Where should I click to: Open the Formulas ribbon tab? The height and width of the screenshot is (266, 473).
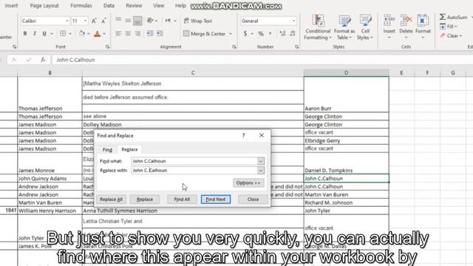81,5
